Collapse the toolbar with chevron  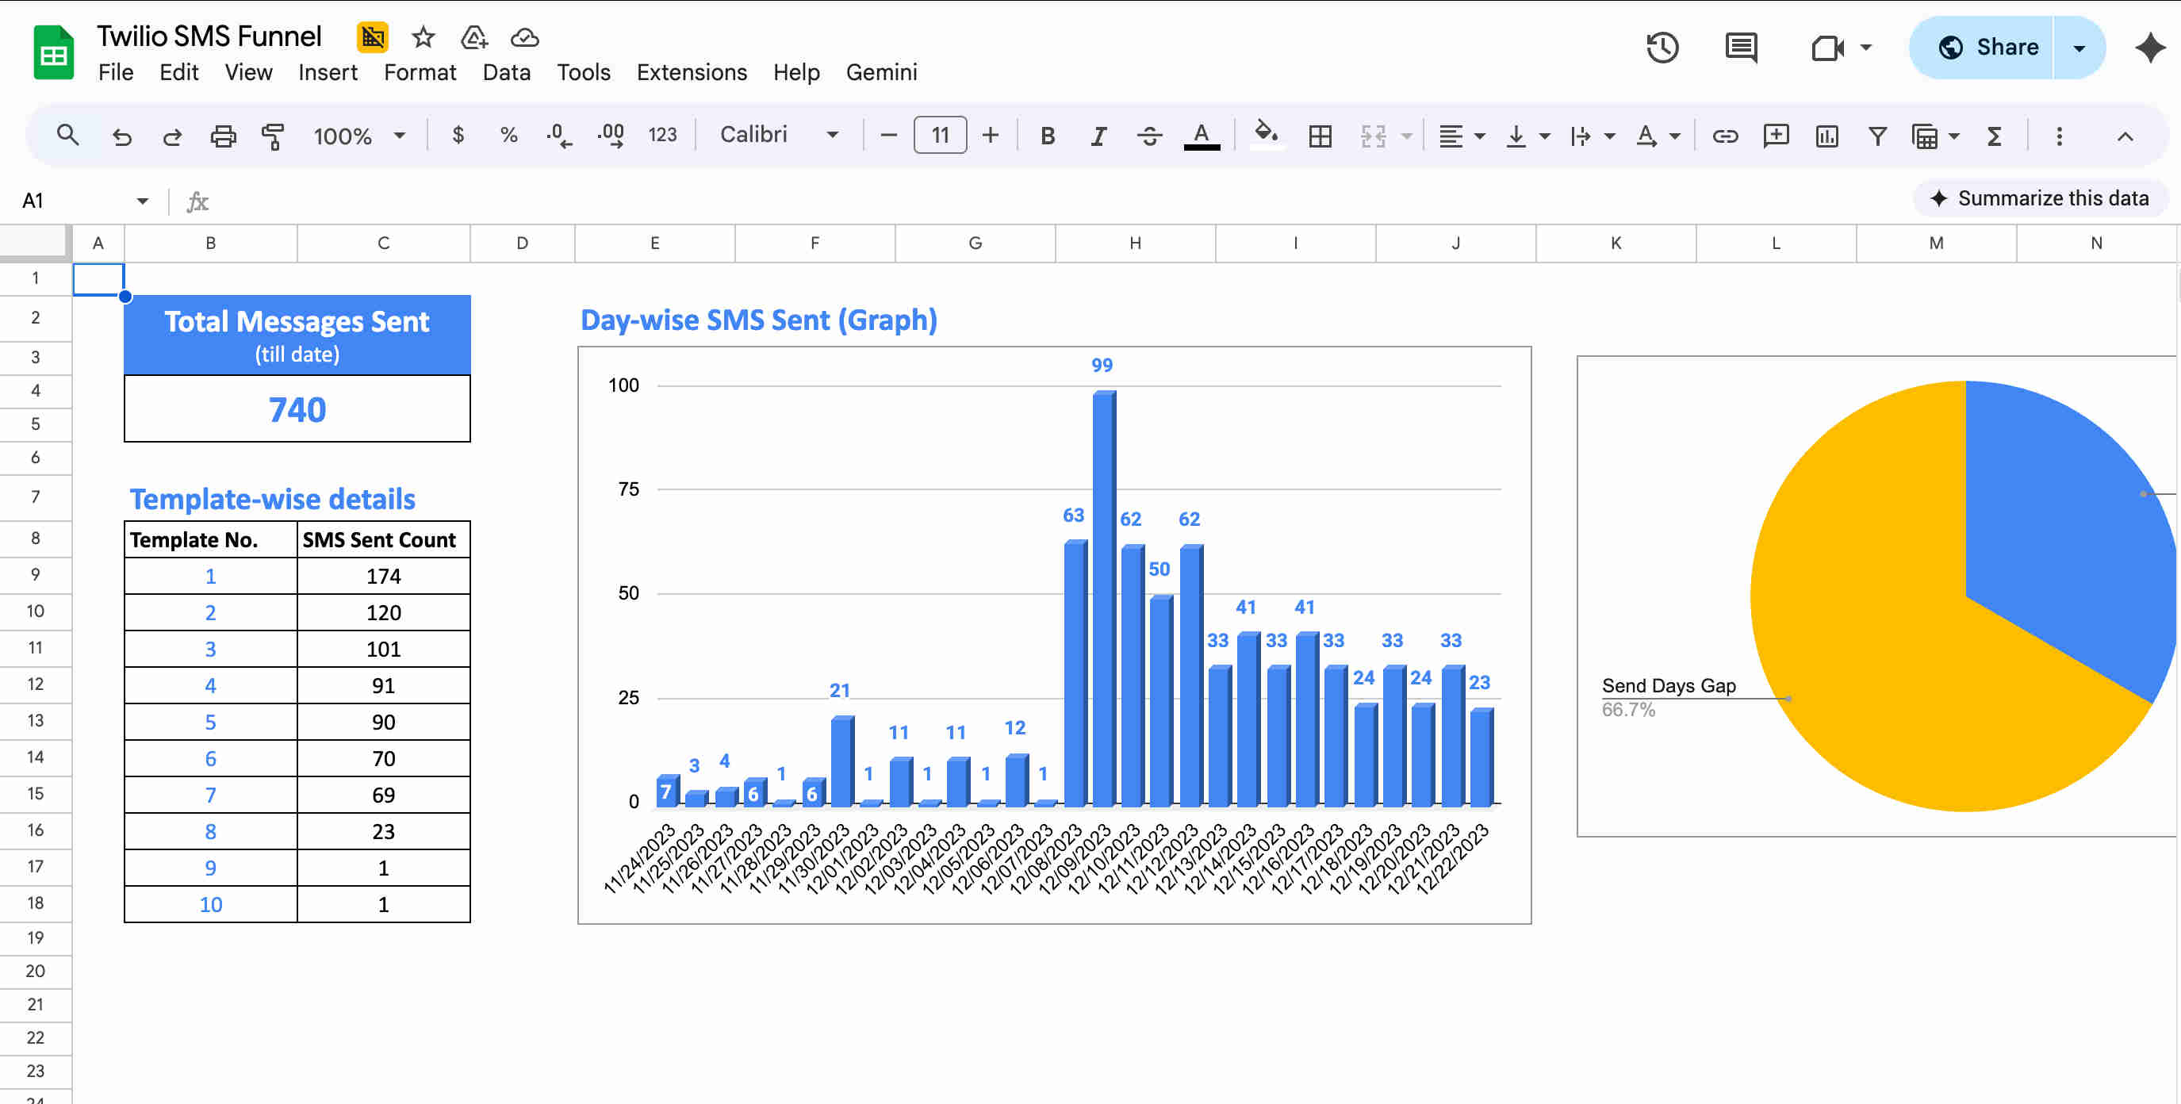pos(2124,136)
